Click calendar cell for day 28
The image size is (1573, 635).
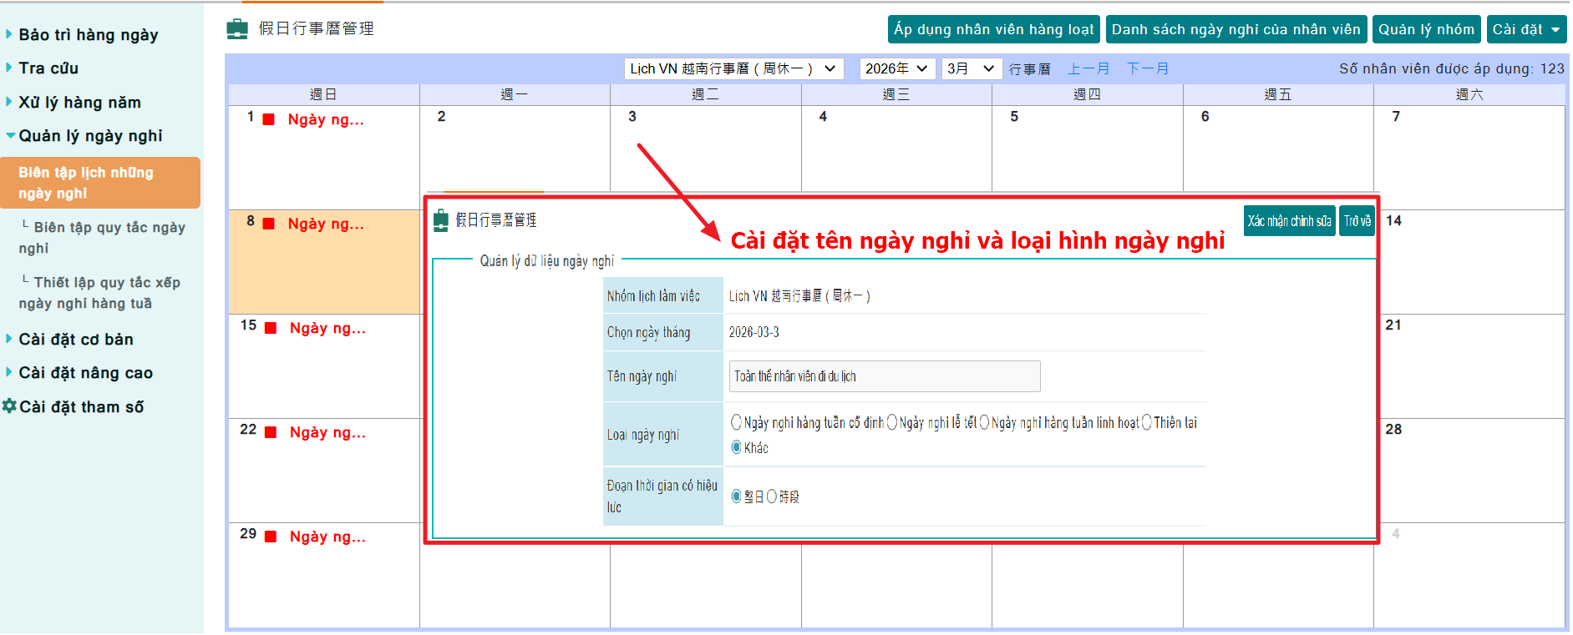pyautogui.click(x=1472, y=471)
